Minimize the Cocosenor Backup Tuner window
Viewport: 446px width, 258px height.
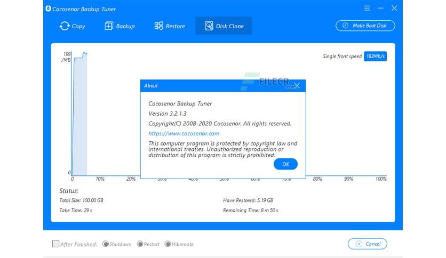(380, 8)
